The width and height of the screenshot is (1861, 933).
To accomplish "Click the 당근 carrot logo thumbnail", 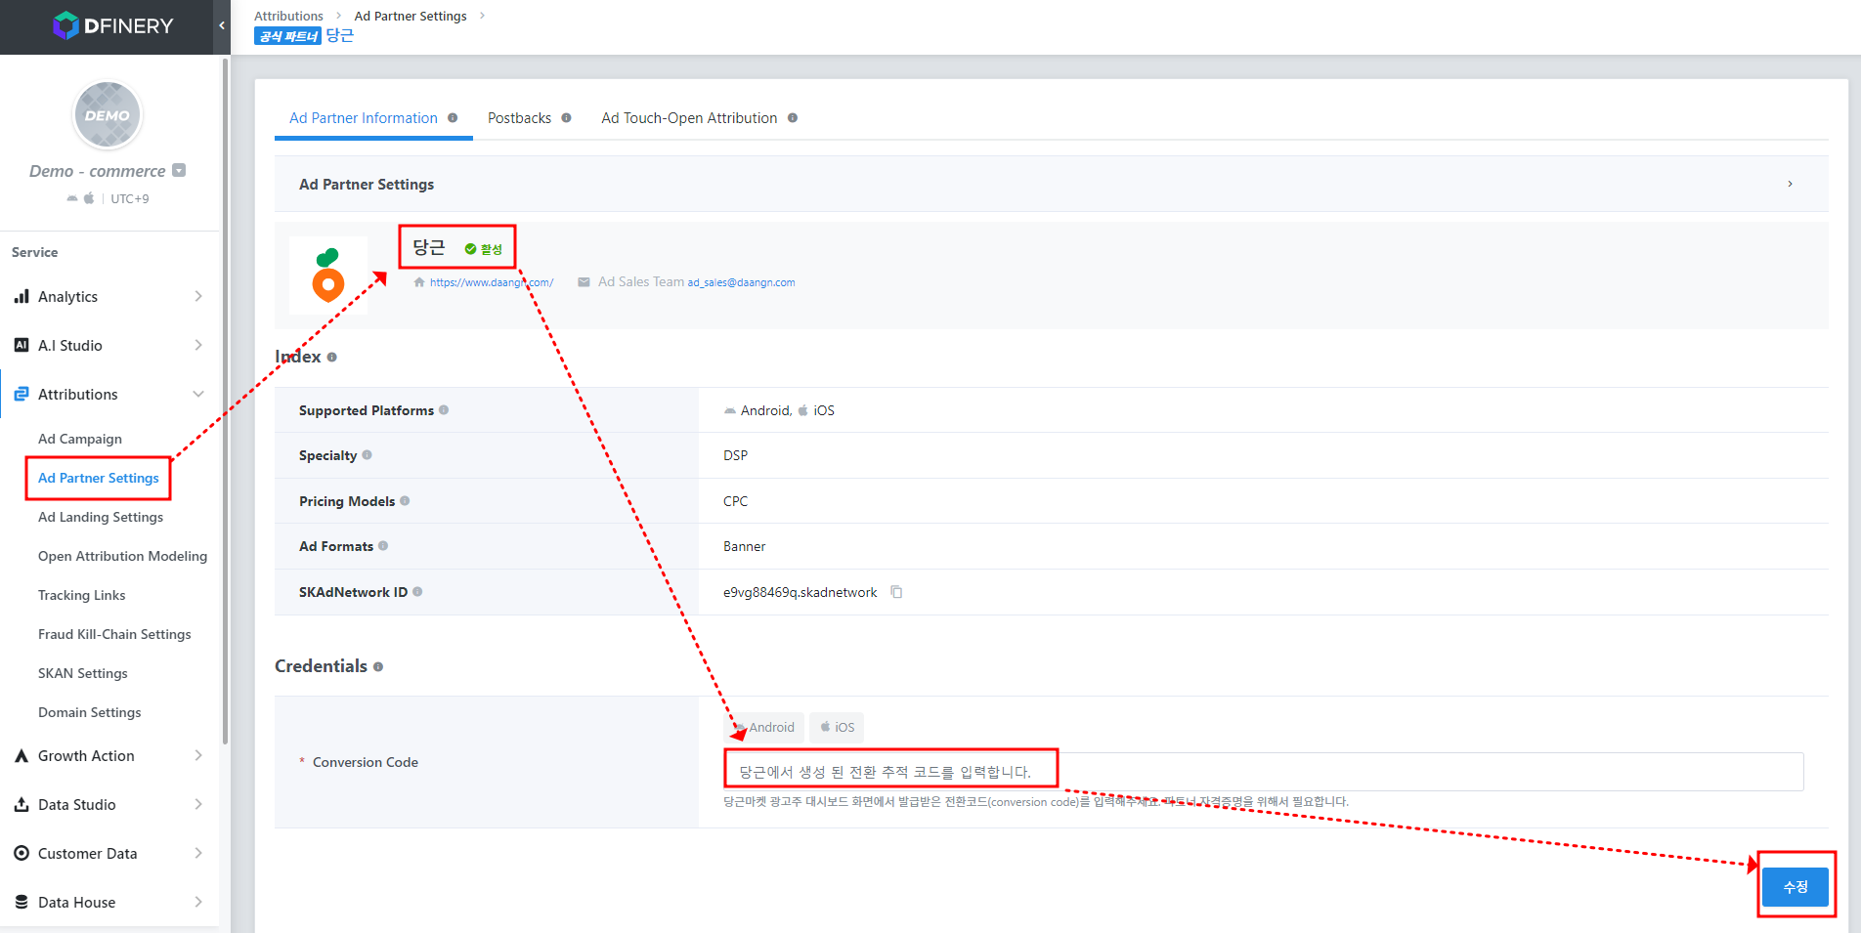I will [328, 276].
